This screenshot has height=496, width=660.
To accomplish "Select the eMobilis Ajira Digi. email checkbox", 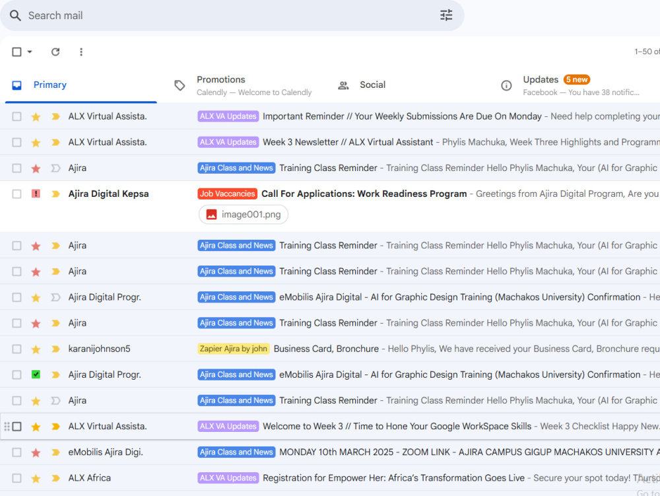I will 17,452.
